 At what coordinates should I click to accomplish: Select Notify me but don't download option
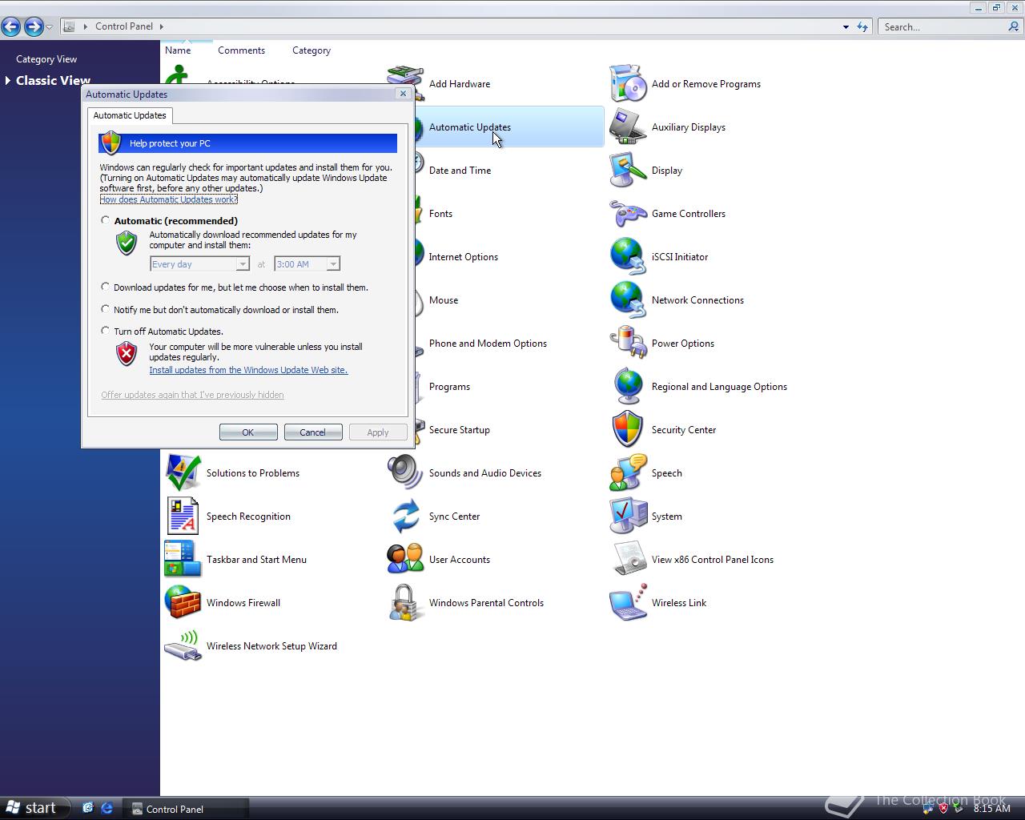click(105, 309)
